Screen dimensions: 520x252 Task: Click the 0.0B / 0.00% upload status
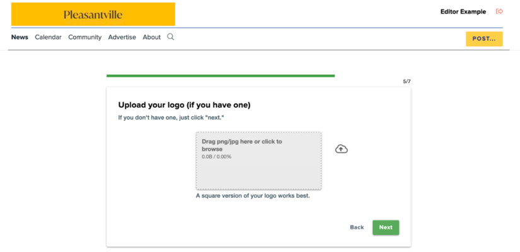[216, 157]
